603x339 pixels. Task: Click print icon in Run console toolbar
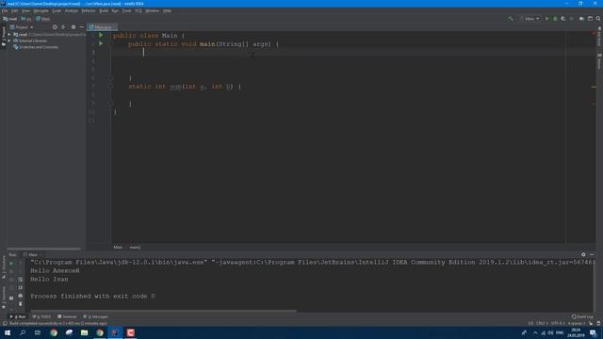(21, 296)
